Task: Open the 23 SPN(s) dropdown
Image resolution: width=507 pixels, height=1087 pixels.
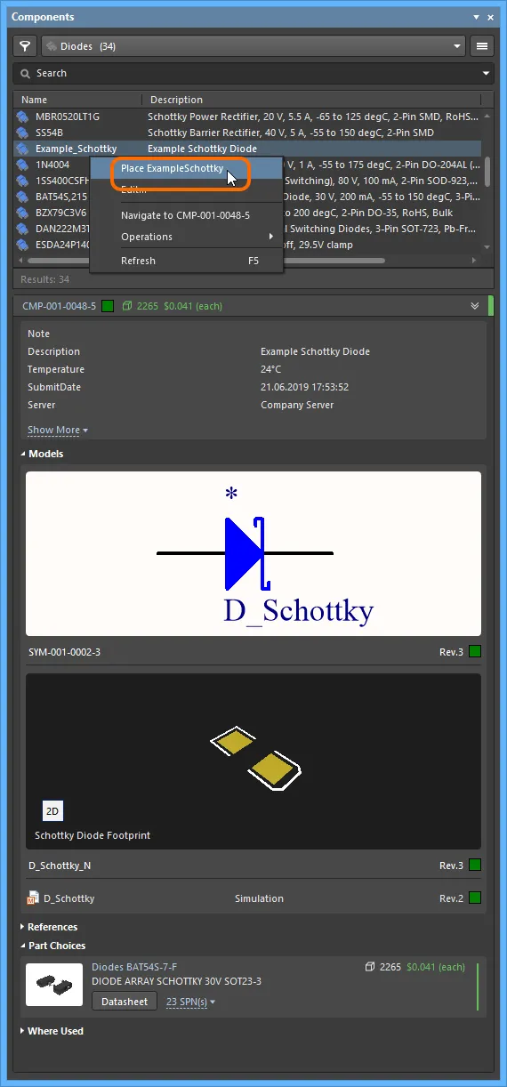Action: [191, 1002]
